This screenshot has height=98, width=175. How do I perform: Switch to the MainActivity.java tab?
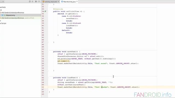point(69,2)
